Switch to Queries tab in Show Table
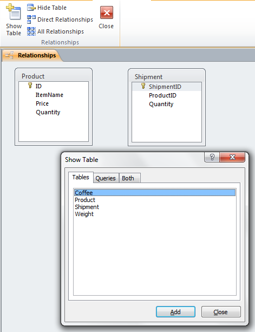 pos(106,178)
